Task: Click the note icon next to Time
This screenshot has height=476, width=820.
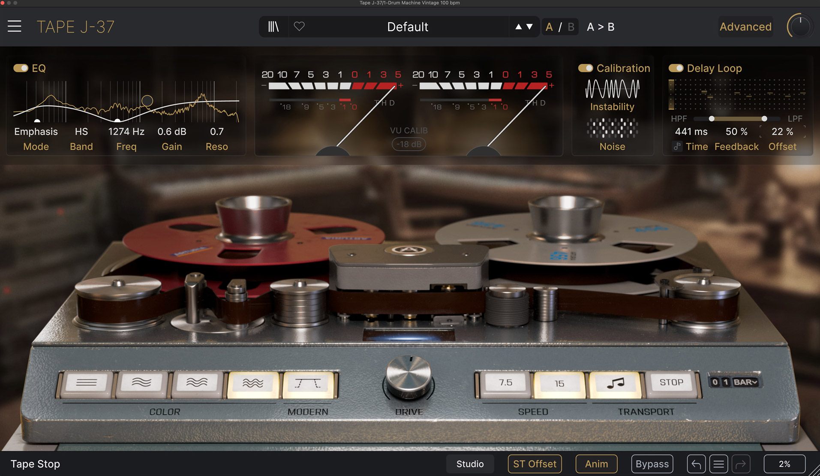Action: coord(676,146)
